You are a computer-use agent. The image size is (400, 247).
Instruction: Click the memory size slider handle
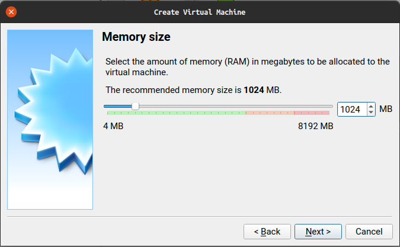coord(136,106)
